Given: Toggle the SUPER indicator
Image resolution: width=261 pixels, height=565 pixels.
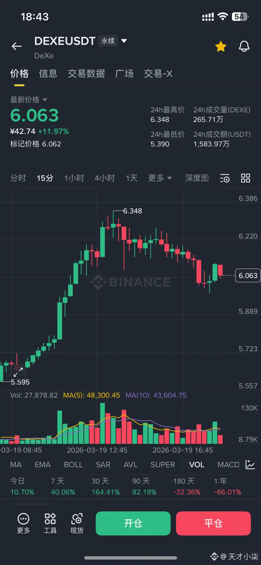Looking at the screenshot, I should click(163, 464).
